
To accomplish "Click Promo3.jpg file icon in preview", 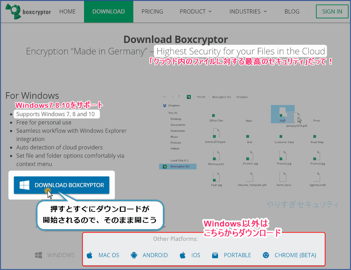I will click(x=317, y=155).
